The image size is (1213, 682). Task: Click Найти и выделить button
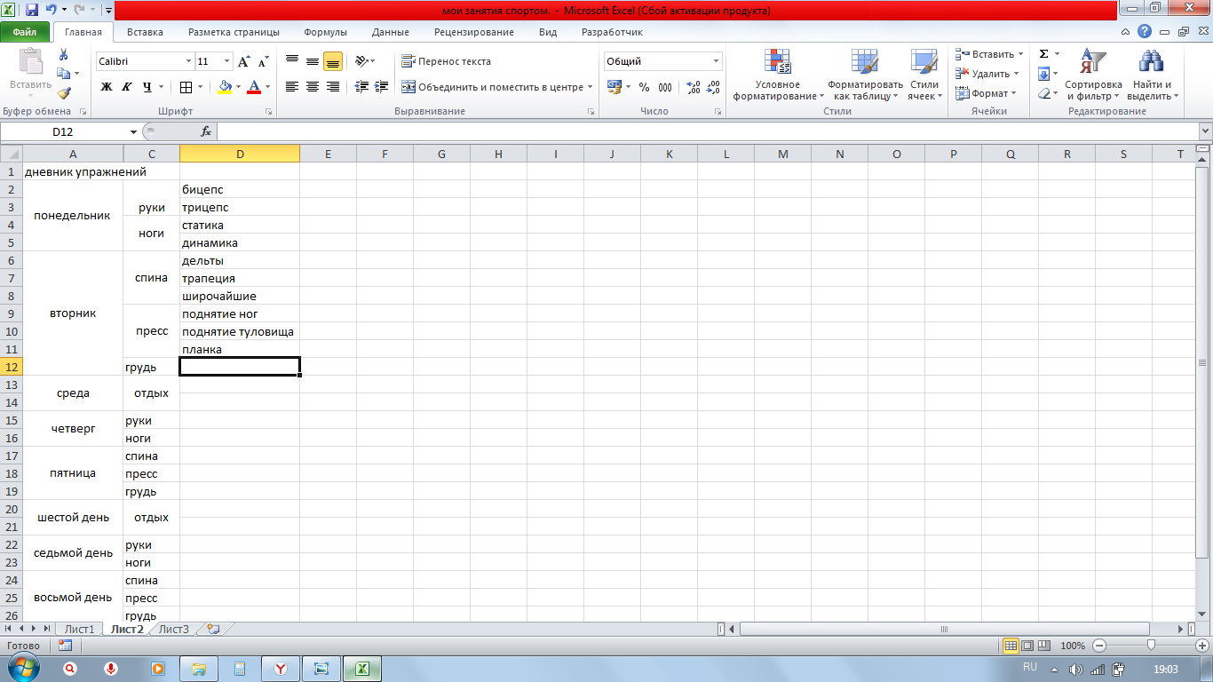click(x=1152, y=75)
